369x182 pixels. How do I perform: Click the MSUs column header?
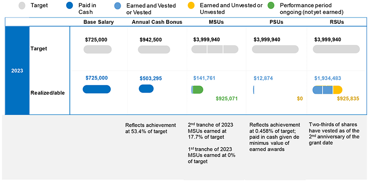pyautogui.click(x=216, y=22)
